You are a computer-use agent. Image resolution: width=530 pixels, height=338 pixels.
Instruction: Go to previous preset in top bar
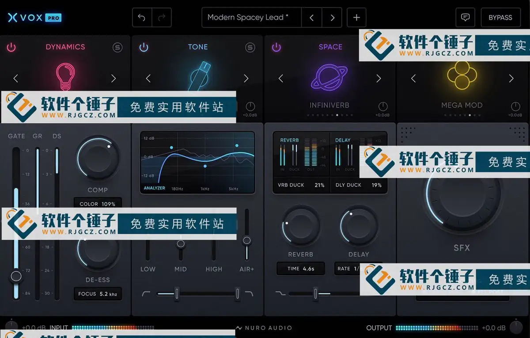tap(312, 18)
